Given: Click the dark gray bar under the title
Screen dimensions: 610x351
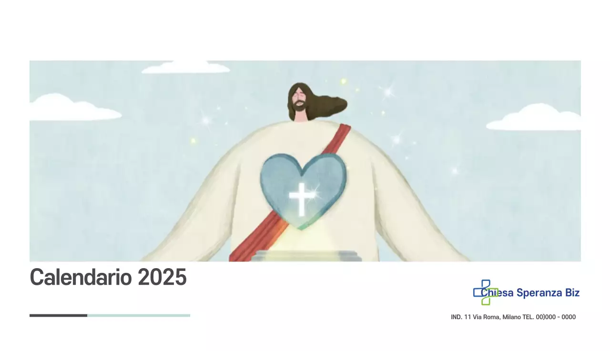Looking at the screenshot, I should (x=58, y=315).
